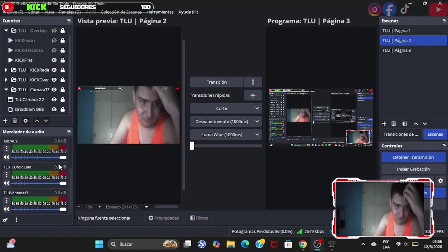Viewport: 448px width, 252px height.
Task: Open the Herramientas menu
Action: point(160,12)
